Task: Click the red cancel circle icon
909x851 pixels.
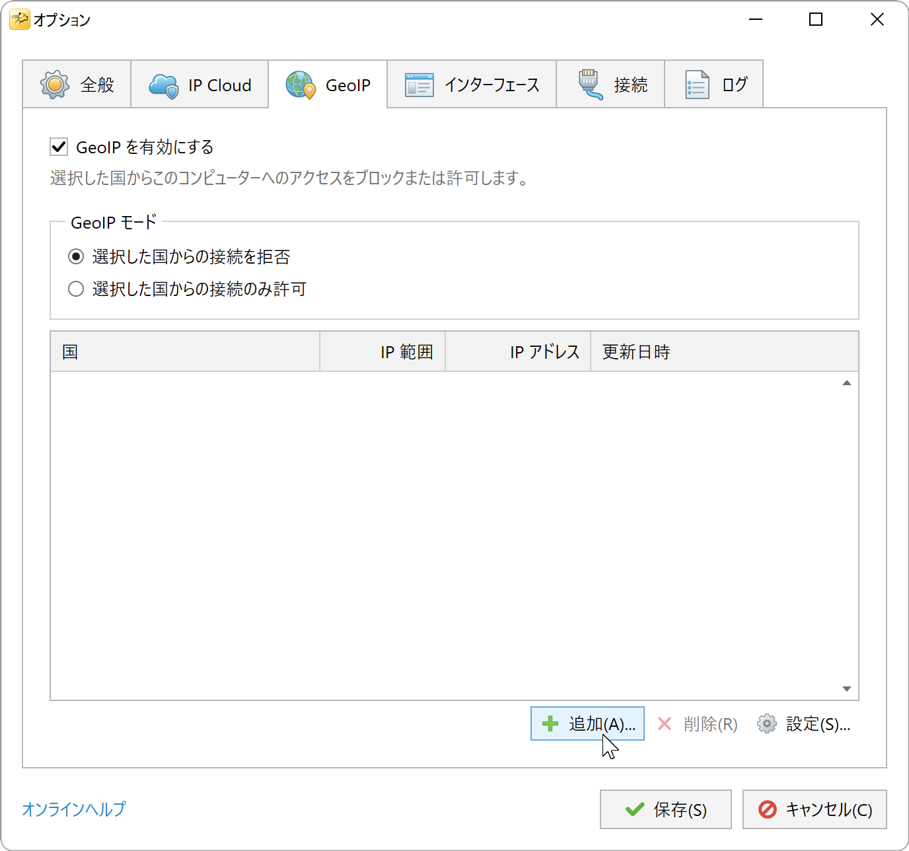Action: pos(768,809)
